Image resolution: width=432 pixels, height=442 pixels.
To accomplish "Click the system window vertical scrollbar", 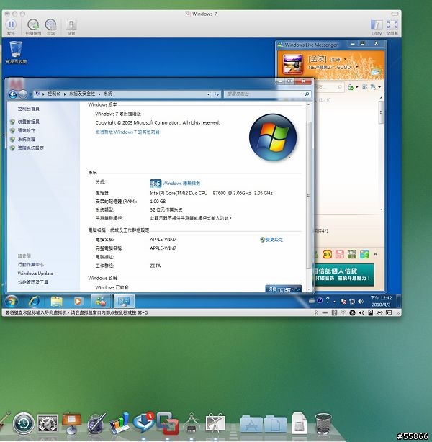I will coord(308,194).
